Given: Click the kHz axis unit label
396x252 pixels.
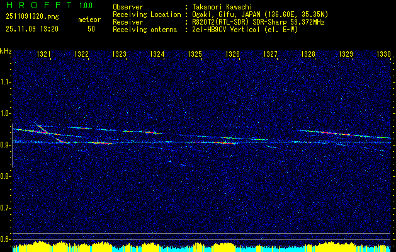Looking at the screenshot, I should 6,51.
